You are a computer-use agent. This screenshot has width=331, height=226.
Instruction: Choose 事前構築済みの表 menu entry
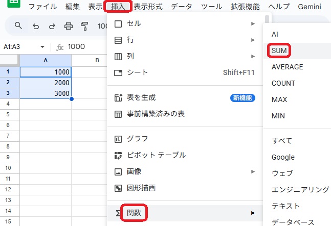point(185,114)
